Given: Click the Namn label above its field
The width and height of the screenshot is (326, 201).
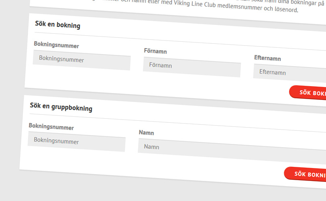Looking at the screenshot, I should (146, 133).
